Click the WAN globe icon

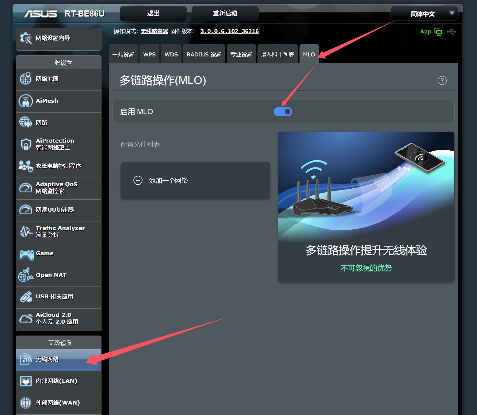[25, 403]
